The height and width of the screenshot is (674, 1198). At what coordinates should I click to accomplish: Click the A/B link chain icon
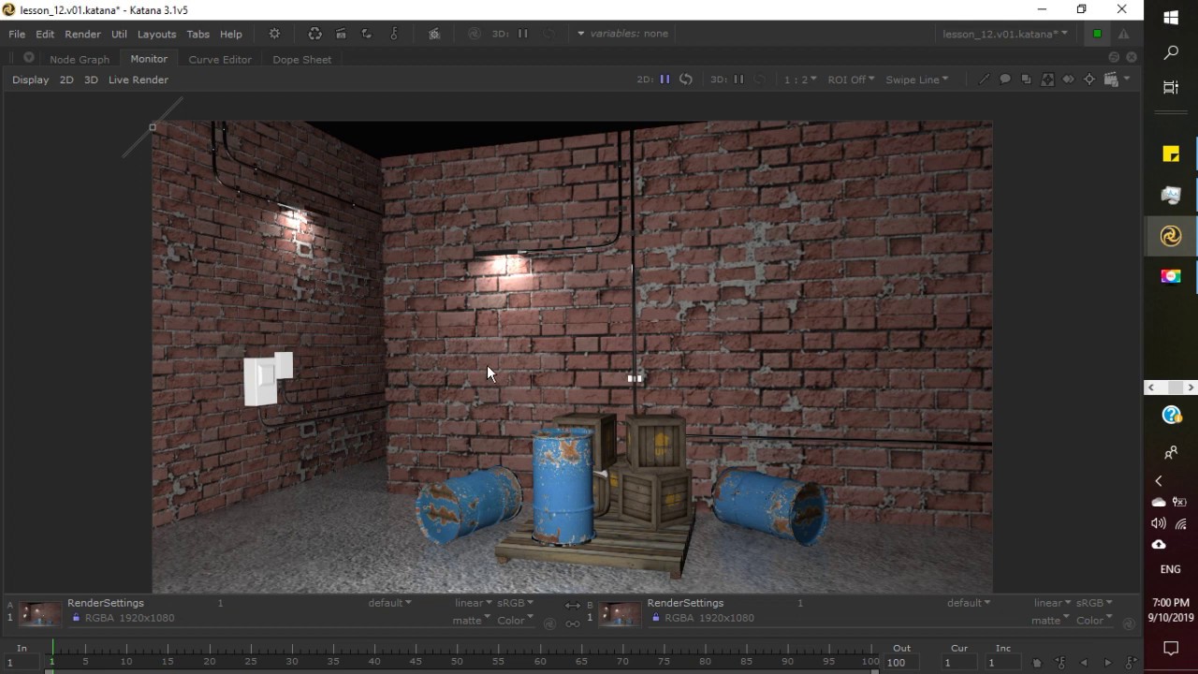(573, 623)
